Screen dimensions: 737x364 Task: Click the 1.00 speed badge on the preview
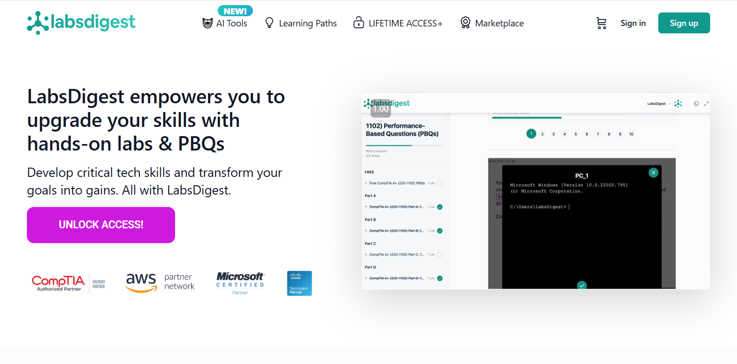pos(381,109)
